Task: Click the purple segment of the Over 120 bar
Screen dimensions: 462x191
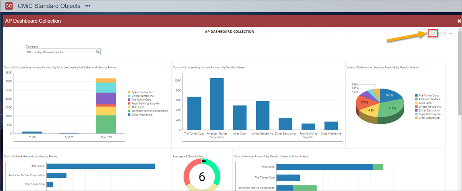Action: click(x=106, y=98)
